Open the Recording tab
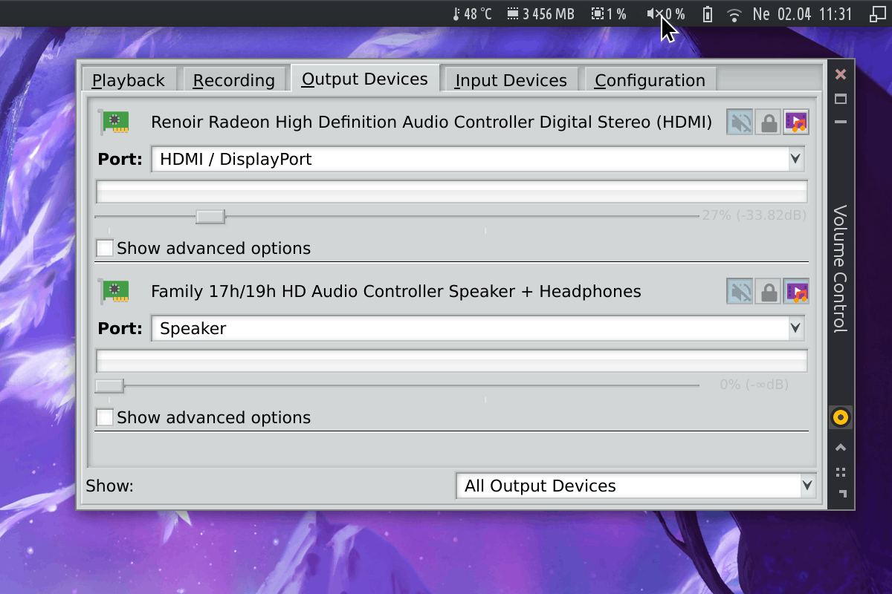 point(234,80)
